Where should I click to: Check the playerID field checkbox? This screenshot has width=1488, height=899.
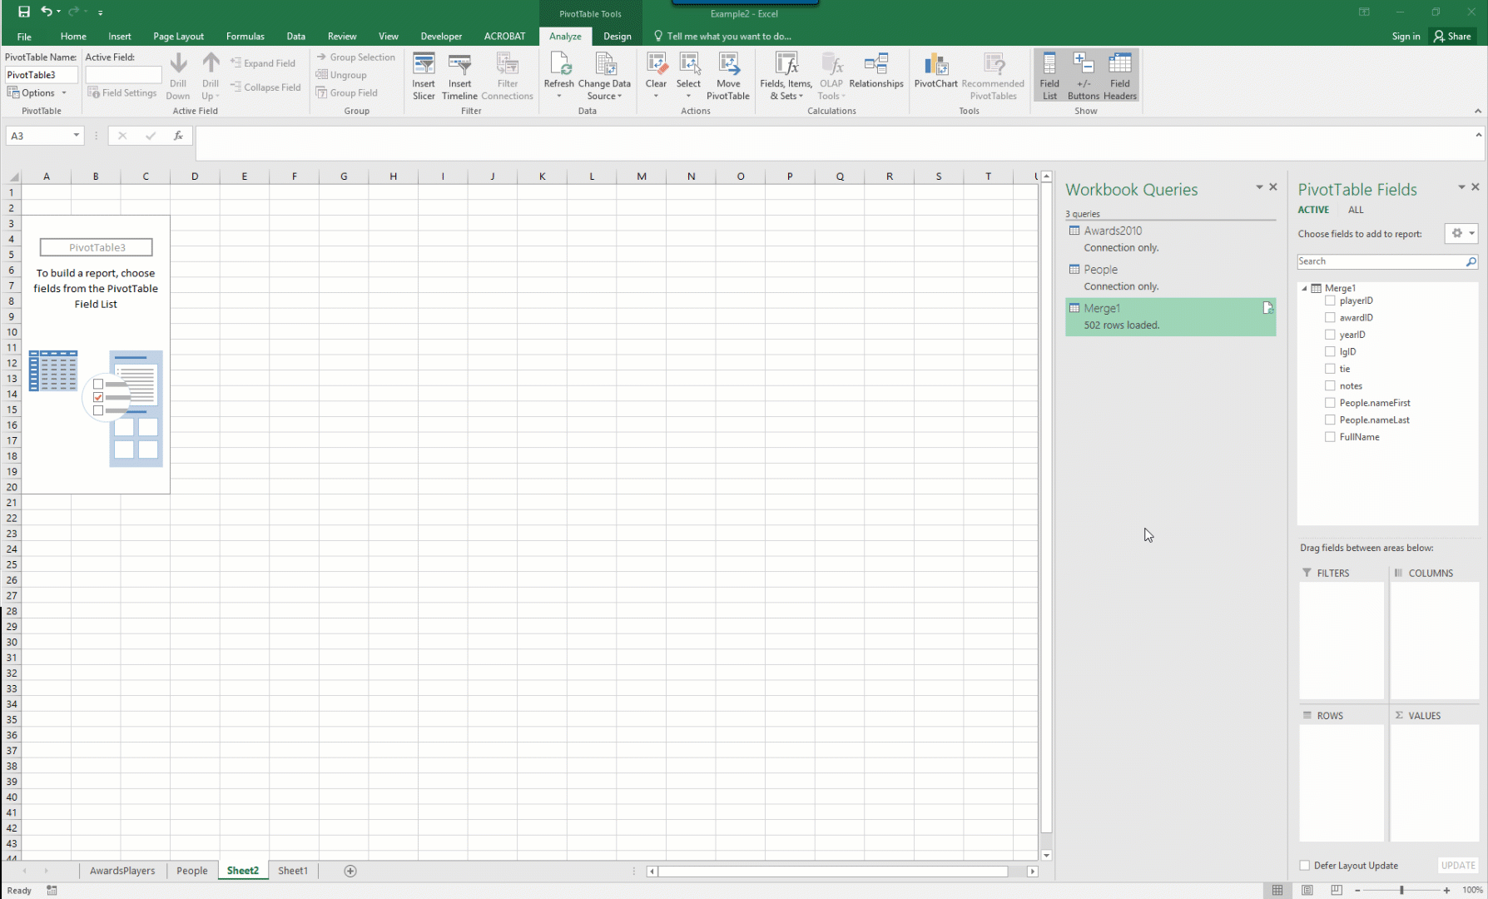pyautogui.click(x=1330, y=300)
